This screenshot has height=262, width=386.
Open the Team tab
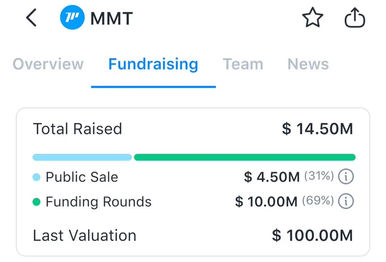243,64
